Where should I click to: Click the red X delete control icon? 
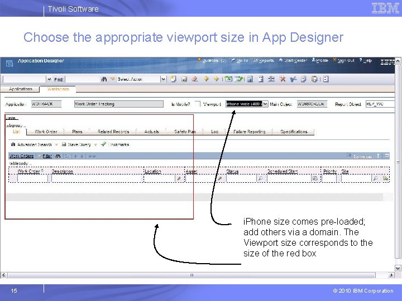(x=283, y=79)
